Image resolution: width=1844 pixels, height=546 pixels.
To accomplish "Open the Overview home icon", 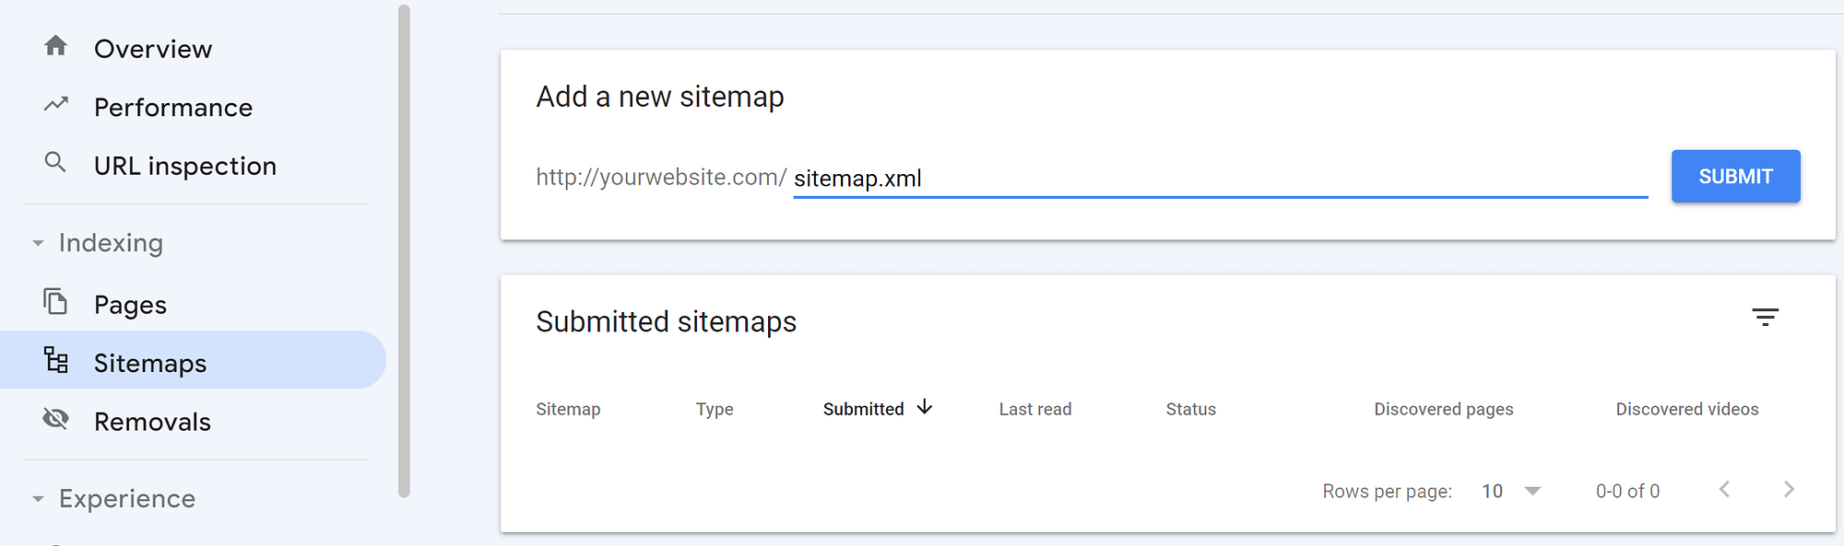I will 55,48.
